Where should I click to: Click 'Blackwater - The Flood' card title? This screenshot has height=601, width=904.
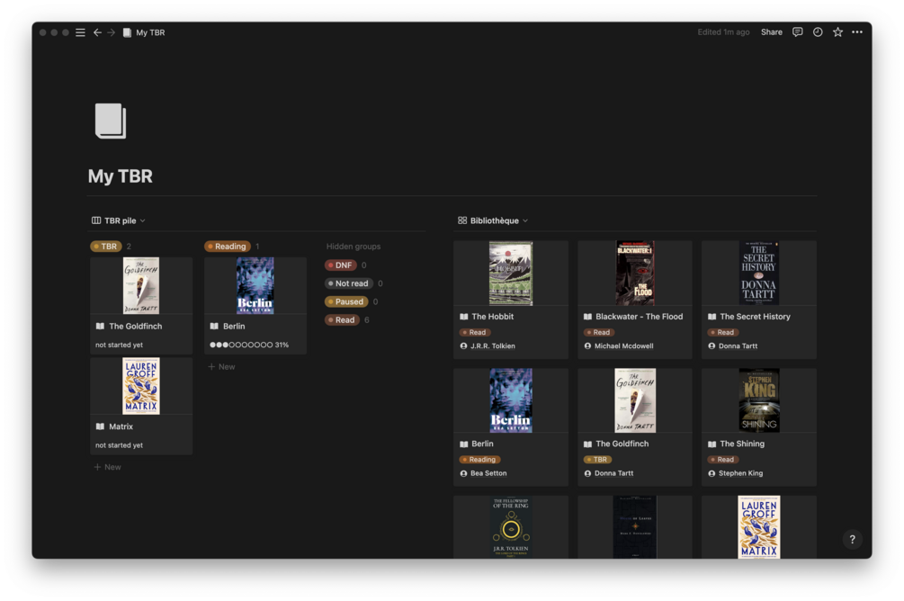coord(639,316)
